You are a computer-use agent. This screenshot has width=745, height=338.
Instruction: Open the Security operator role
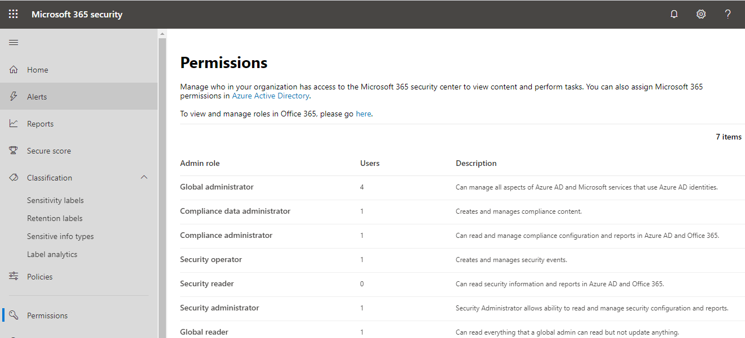[211, 259]
